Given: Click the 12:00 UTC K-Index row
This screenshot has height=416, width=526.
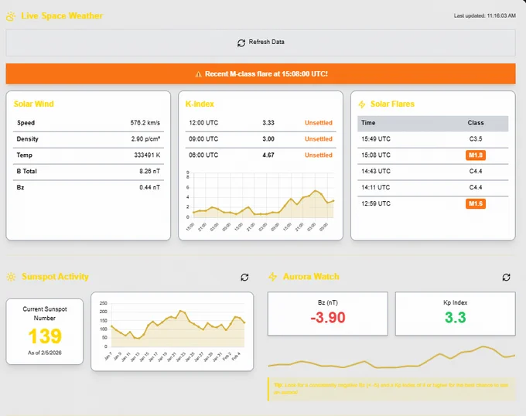Looking at the screenshot, I should 261,123.
